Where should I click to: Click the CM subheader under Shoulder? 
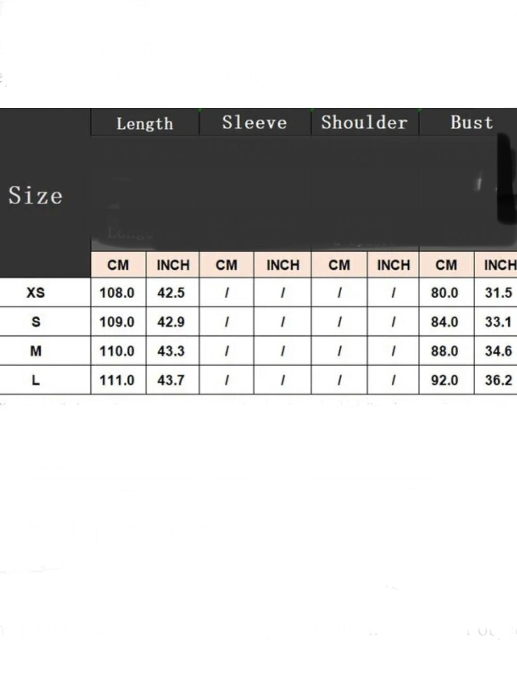coord(339,265)
